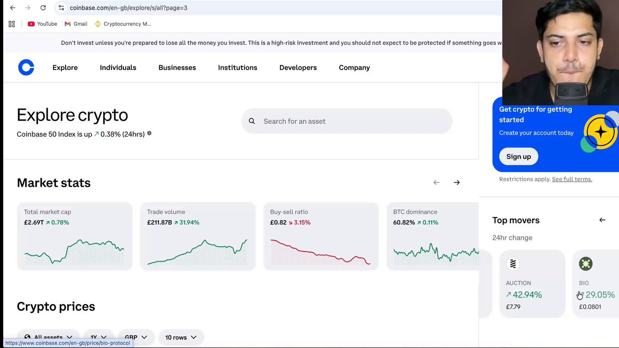Open the Businesses menu
The height and width of the screenshot is (348, 619).
[177, 68]
